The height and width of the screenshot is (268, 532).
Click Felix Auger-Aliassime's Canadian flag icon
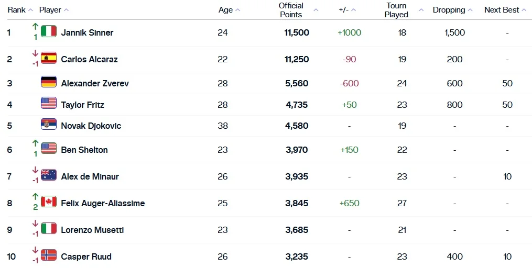[x=48, y=202]
